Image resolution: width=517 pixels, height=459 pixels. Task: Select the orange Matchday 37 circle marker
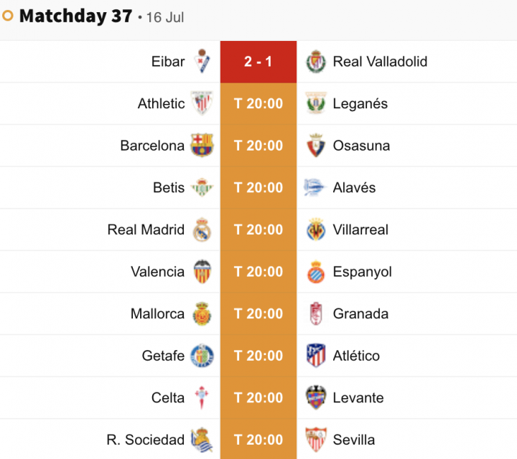8,16
